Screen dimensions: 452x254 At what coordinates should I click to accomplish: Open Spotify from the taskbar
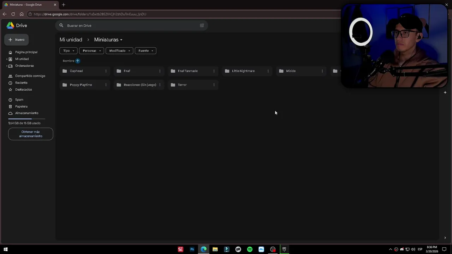250,249
